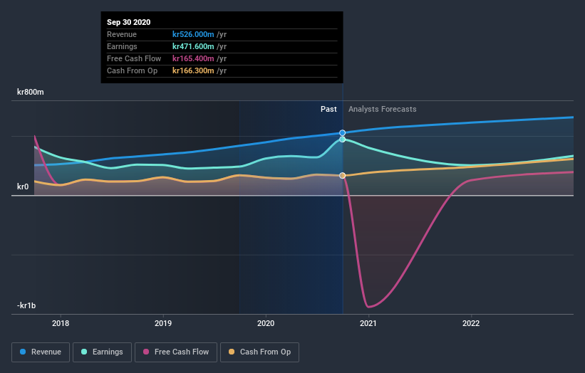Click the orange Cash From Op data marker
585x373 pixels.
pos(343,176)
